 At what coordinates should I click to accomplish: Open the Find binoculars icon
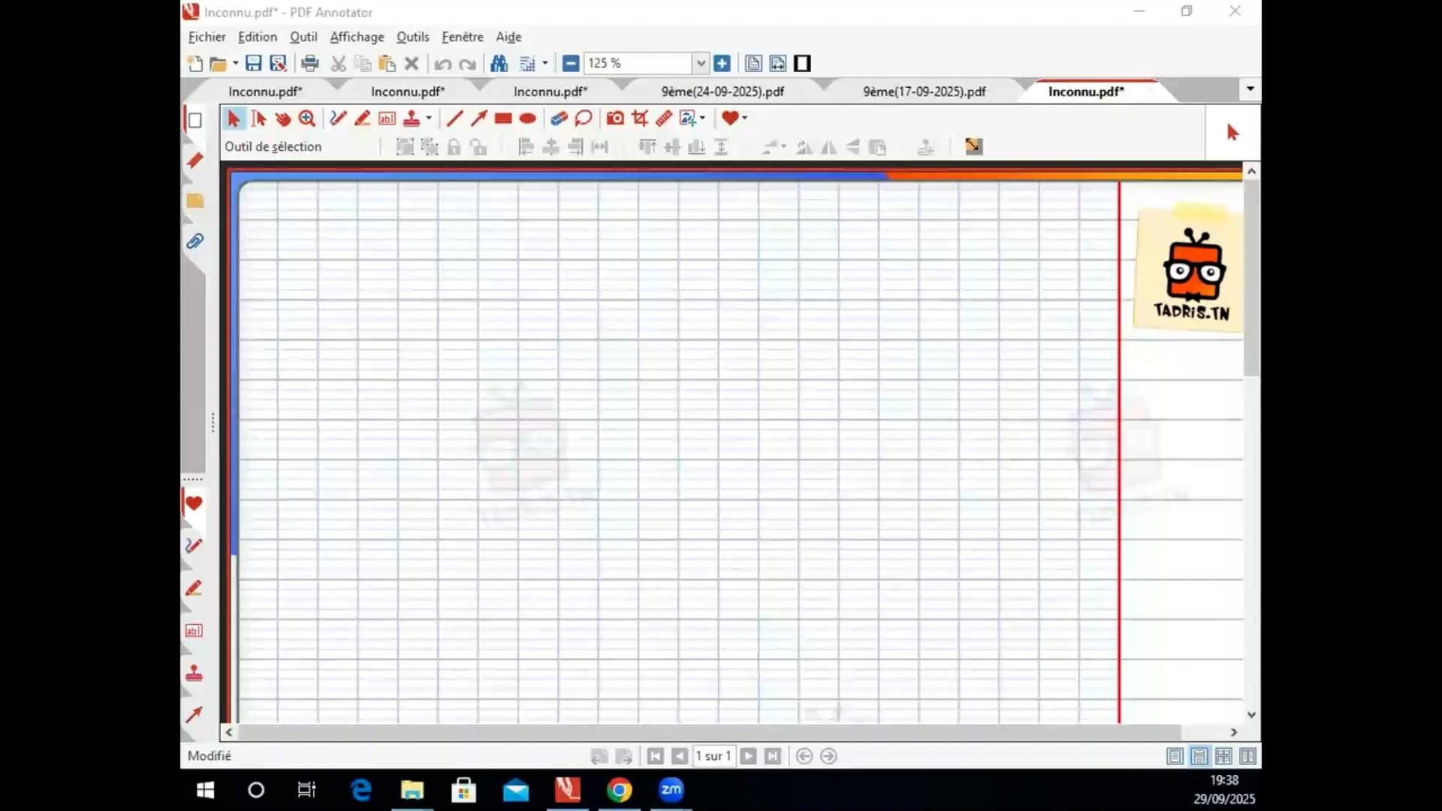click(x=499, y=64)
